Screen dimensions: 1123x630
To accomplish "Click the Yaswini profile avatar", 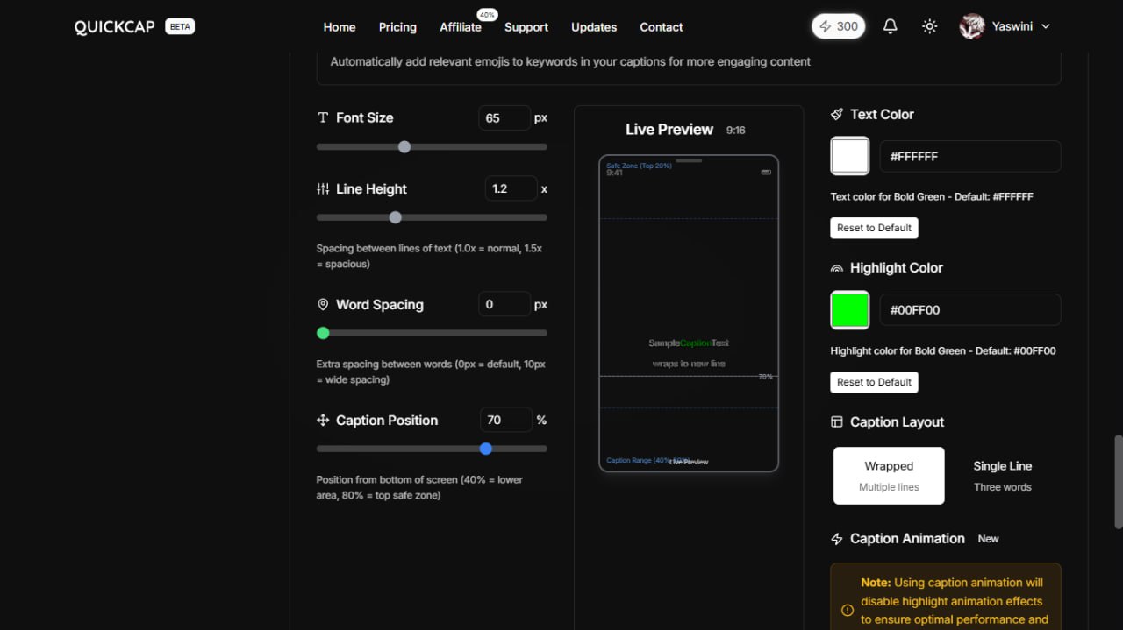I will (x=972, y=26).
